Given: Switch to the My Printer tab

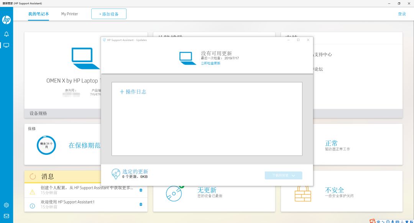Looking at the screenshot, I should 69,14.
